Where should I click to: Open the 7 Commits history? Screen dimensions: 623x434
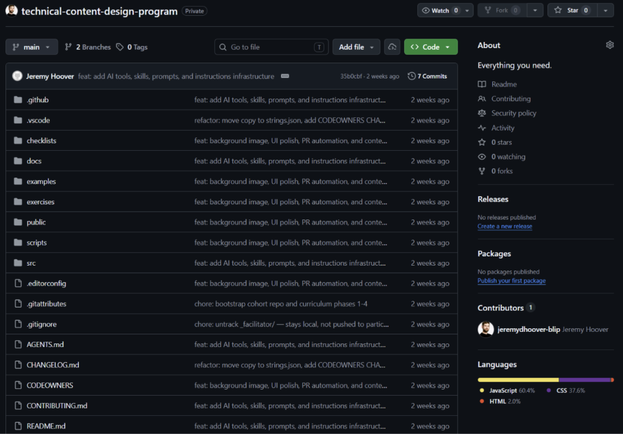428,76
